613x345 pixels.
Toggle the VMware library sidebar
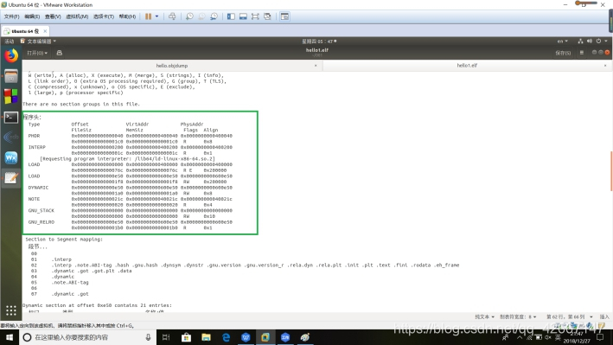(231, 16)
